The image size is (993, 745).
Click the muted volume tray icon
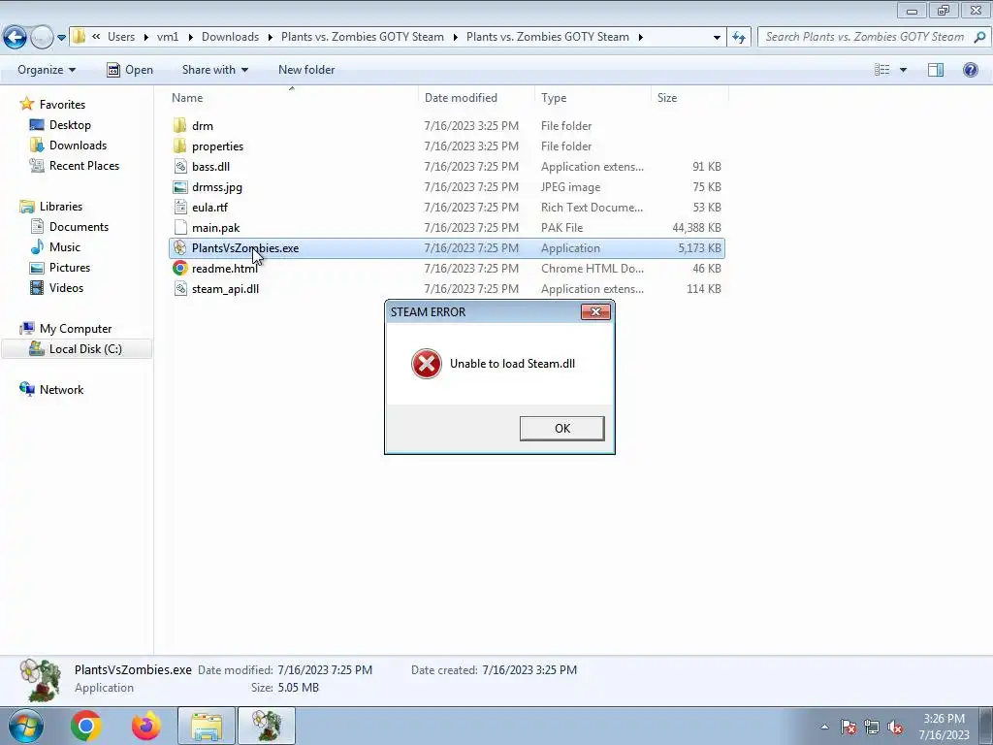click(895, 727)
